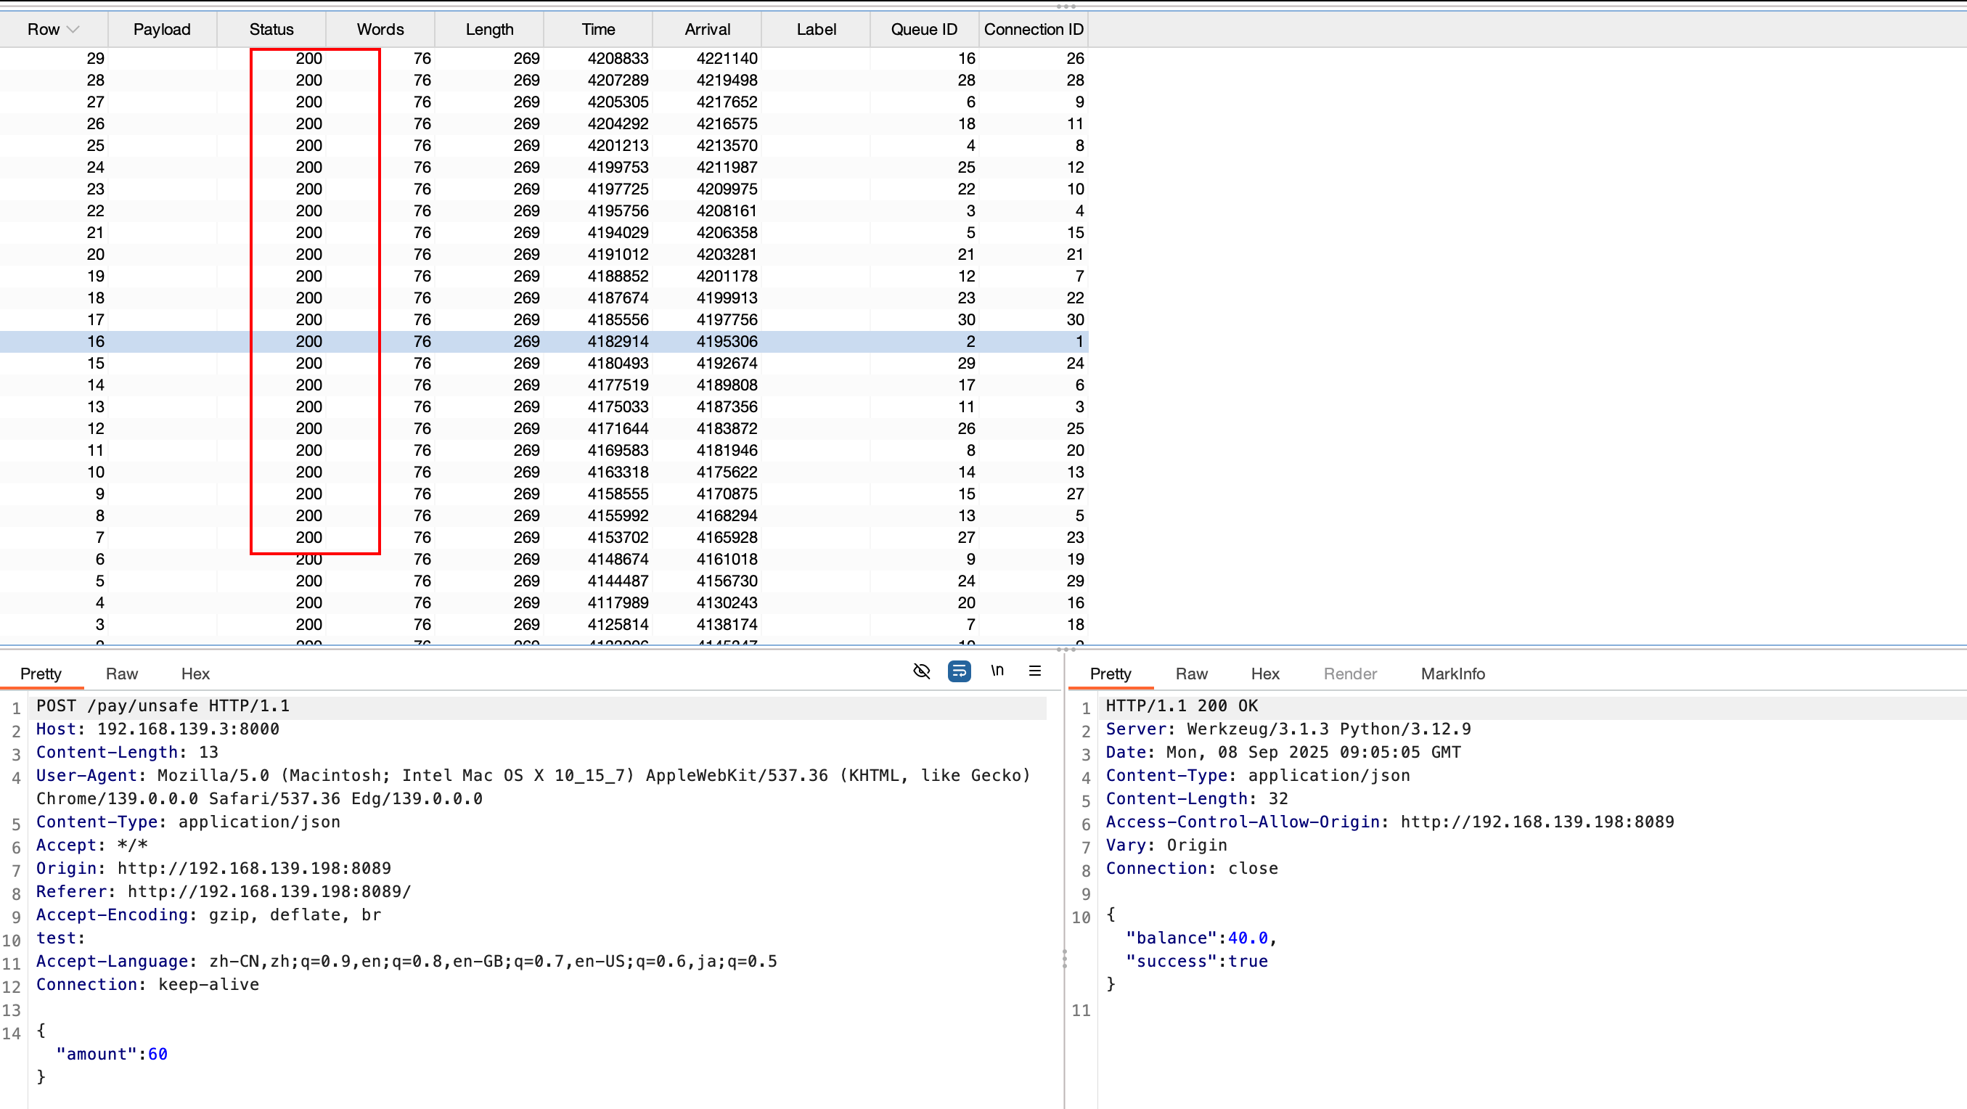
Task: Click the "success":true response line
Action: pos(1197,961)
